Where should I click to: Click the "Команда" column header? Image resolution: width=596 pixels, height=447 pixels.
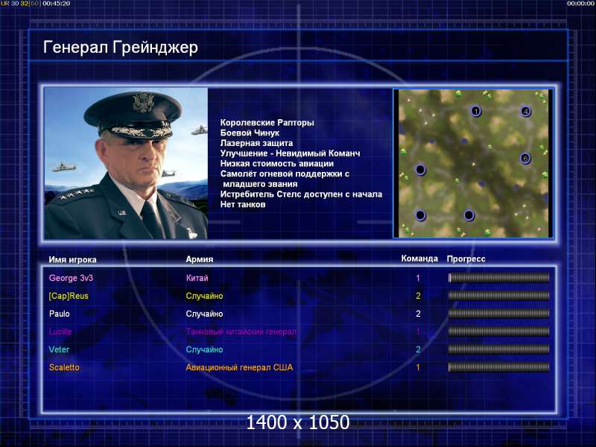[x=419, y=259]
